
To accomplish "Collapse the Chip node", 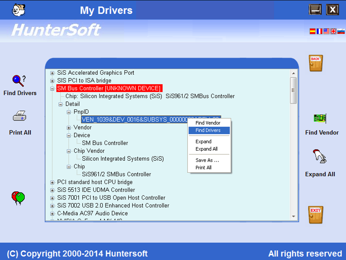I will pos(69,167).
